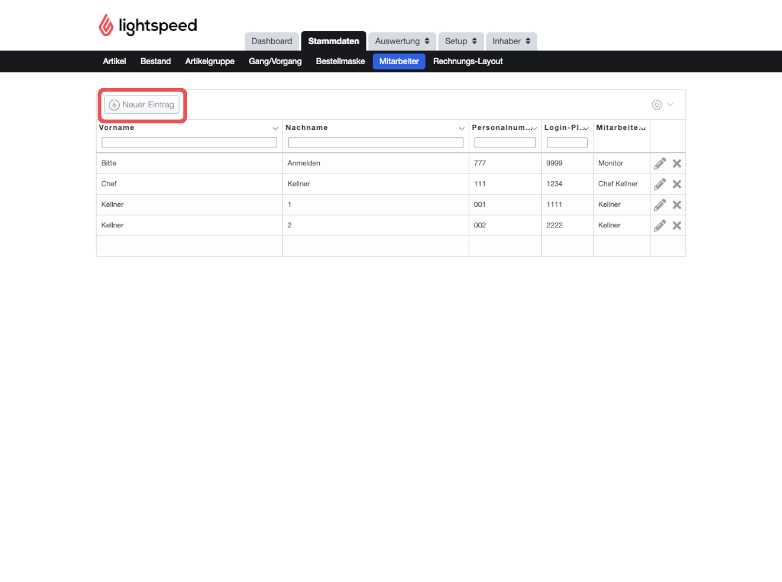Click the Login-PIN filter box
This screenshot has height=582, width=782.
[567, 142]
